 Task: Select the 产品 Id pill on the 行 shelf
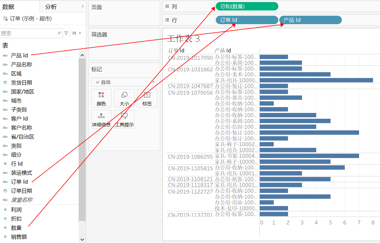coord(310,20)
